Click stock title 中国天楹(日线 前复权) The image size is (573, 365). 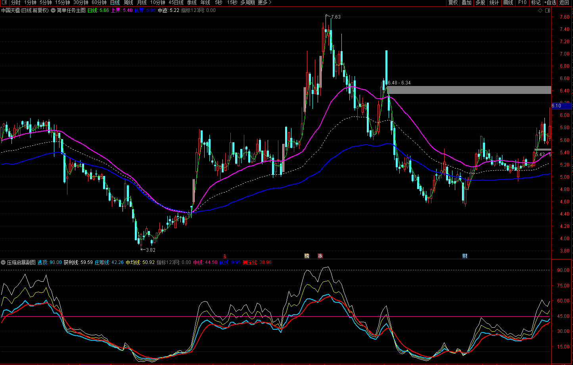[25, 10]
